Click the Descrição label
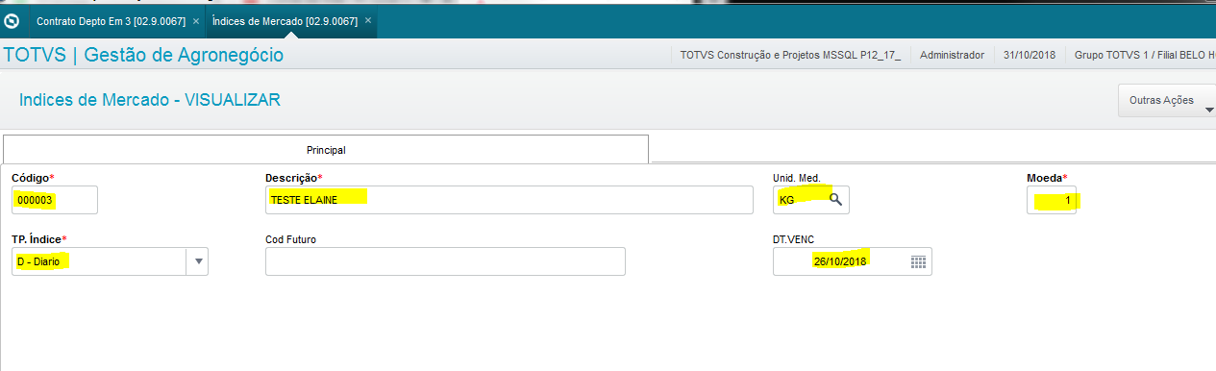Viewport: 1216px width, 371px height. [x=294, y=178]
